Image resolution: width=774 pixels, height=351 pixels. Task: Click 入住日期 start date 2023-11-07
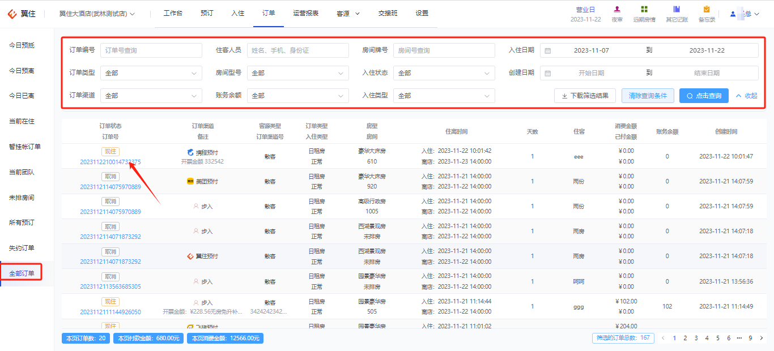tap(592, 50)
